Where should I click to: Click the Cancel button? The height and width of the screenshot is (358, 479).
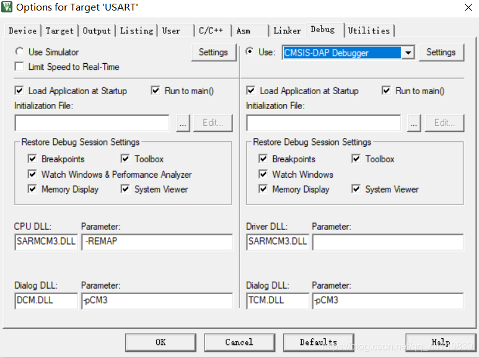pyautogui.click(x=239, y=343)
